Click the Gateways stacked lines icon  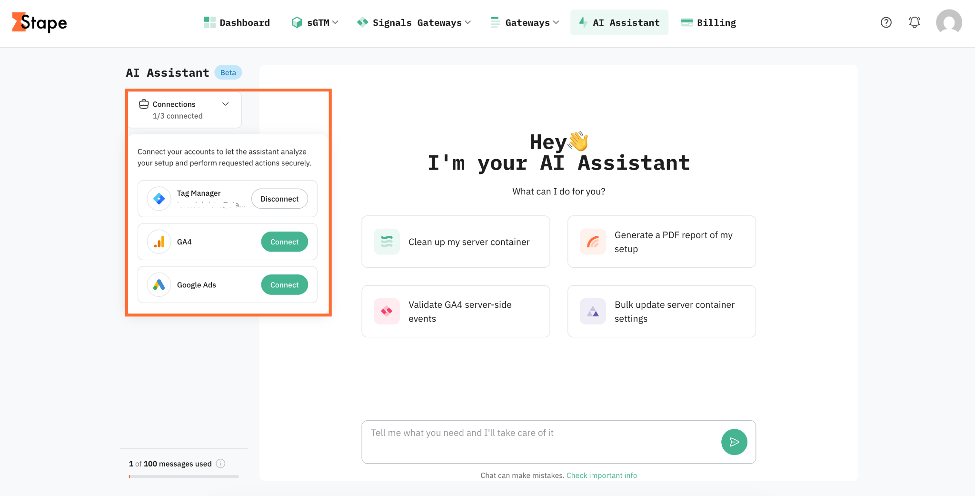tap(495, 22)
